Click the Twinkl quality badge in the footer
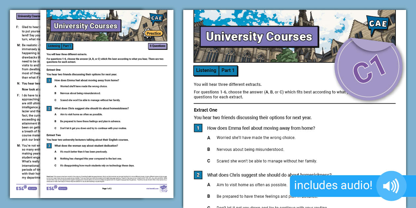416x208 pixels. 164,189
